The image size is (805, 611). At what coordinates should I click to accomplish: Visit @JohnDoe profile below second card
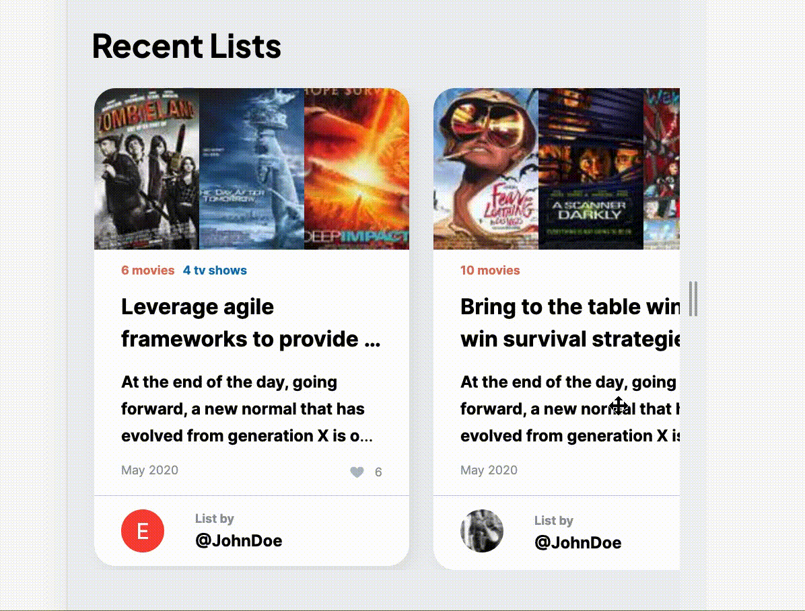coord(577,542)
